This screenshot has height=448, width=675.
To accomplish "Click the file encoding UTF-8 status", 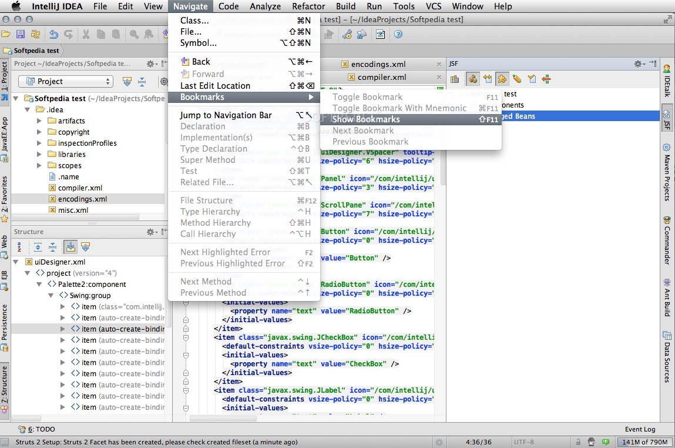I will point(523,442).
